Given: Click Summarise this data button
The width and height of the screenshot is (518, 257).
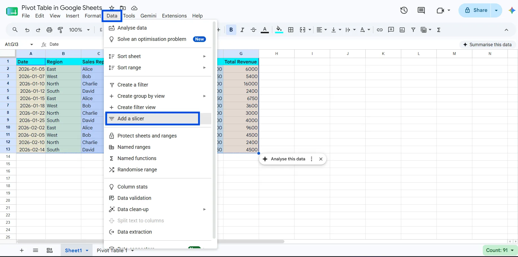Looking at the screenshot, I should (x=487, y=45).
